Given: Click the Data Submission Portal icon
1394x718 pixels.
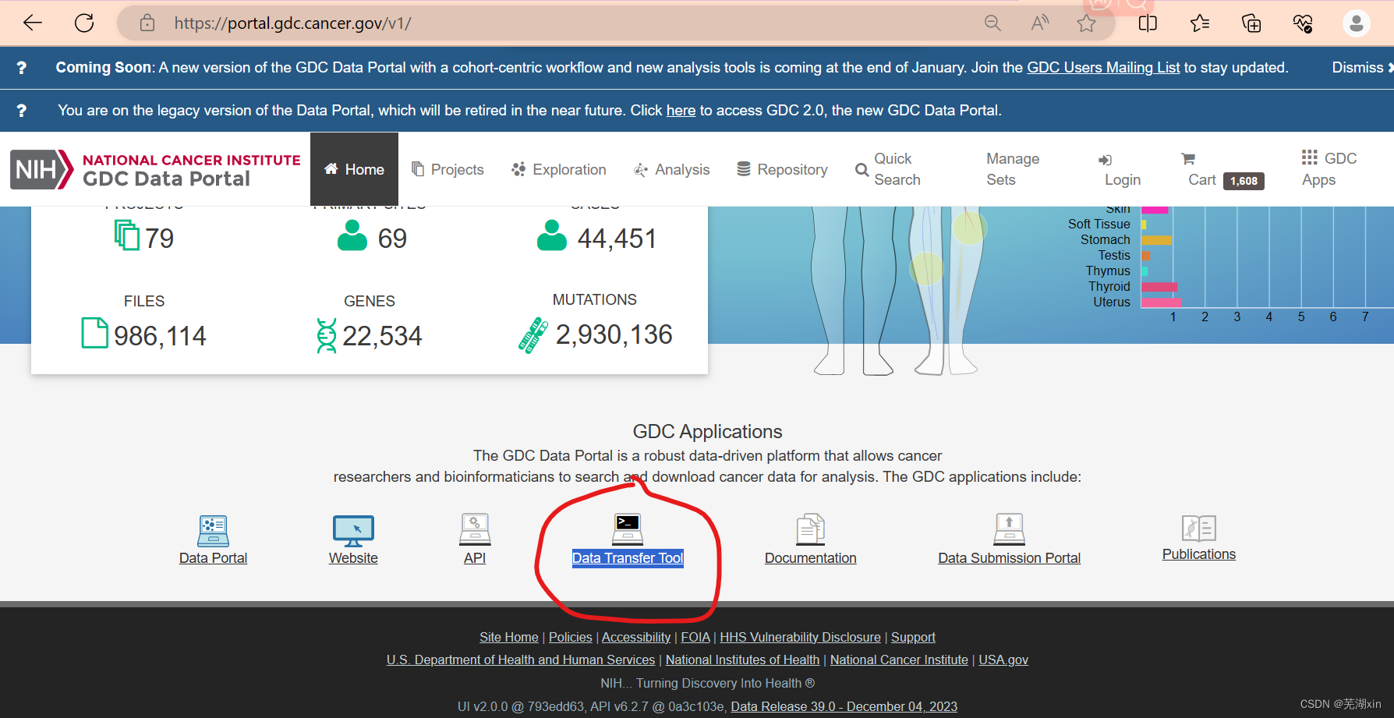Looking at the screenshot, I should [1009, 529].
